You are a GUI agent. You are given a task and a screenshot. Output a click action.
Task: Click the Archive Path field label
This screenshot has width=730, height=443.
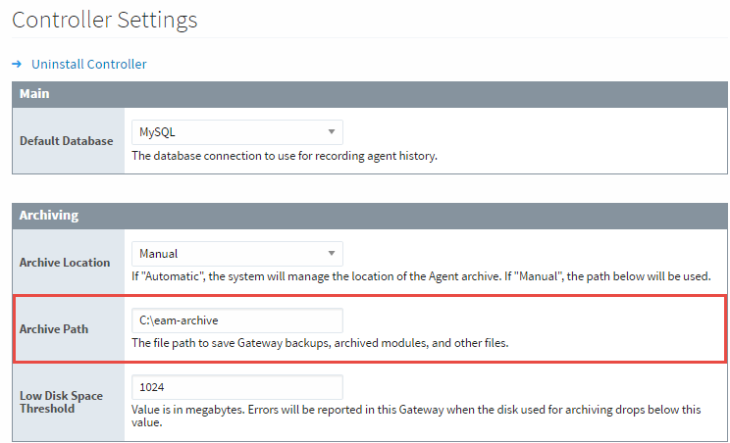[x=54, y=329]
